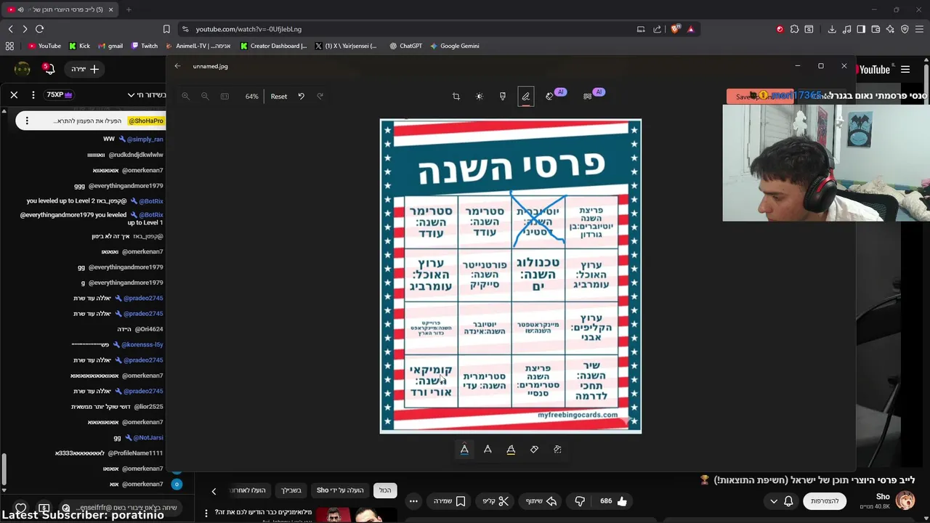Screen dimensions: 930x523
Task: Create a clip (קליפ) of video
Action: [x=496, y=501]
